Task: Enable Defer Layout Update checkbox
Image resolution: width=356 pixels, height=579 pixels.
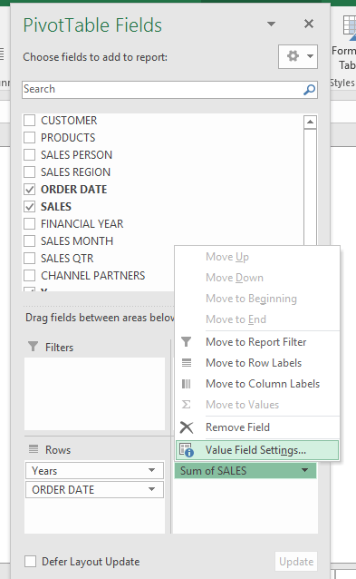Action: click(x=30, y=561)
